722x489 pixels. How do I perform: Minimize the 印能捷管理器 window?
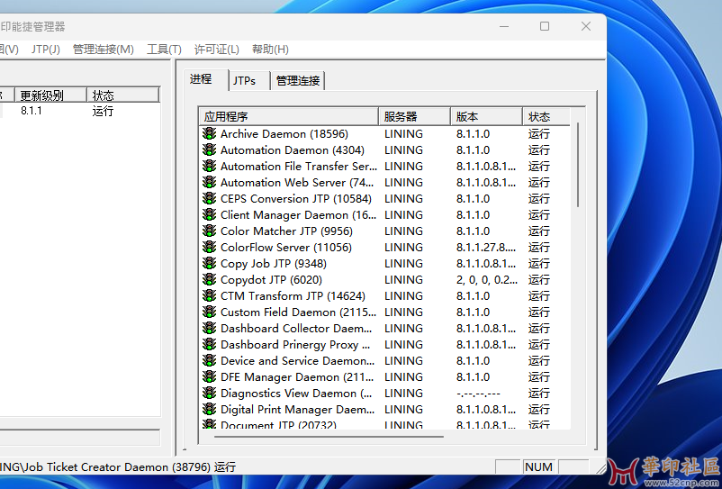tap(504, 26)
